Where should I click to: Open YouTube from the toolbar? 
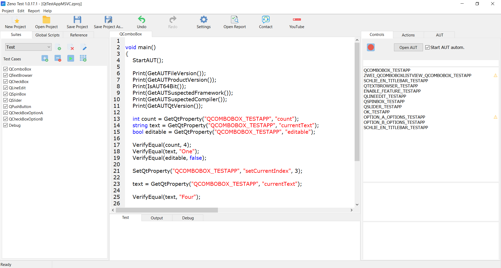296,22
